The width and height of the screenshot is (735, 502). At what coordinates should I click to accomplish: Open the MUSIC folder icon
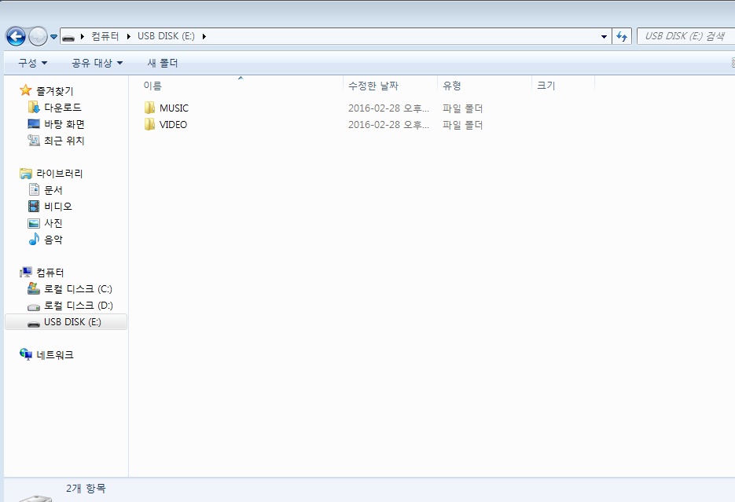point(150,108)
